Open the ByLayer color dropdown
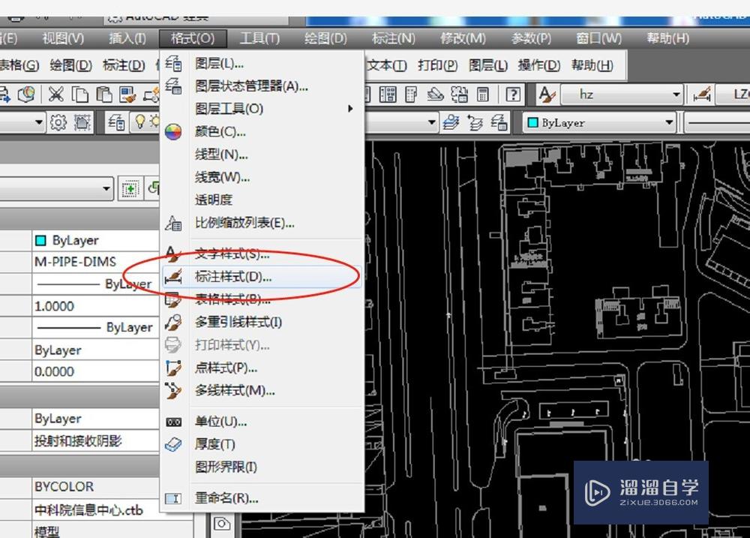This screenshot has width=750, height=538. 596,122
